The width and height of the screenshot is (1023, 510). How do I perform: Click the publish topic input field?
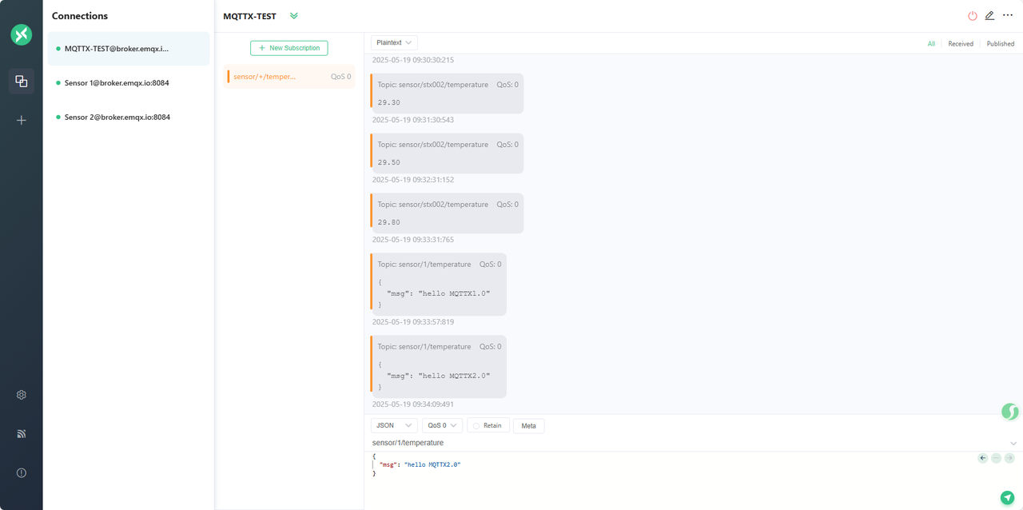(x=687, y=443)
